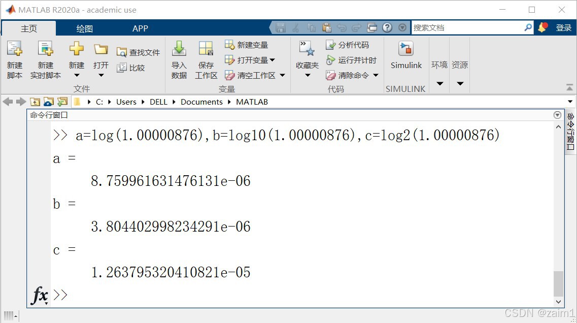Click MATLAB in the path bar
This screenshot has width=577, height=323.
(252, 102)
